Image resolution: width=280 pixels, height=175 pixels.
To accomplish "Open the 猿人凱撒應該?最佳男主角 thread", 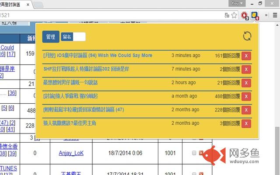I will [x=69, y=123].
